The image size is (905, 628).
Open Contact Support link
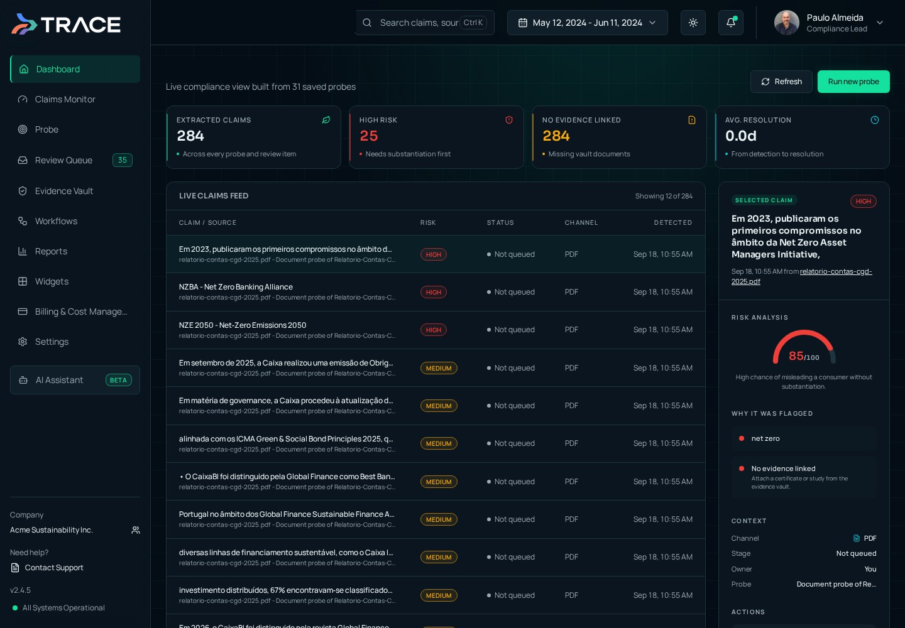(x=47, y=568)
